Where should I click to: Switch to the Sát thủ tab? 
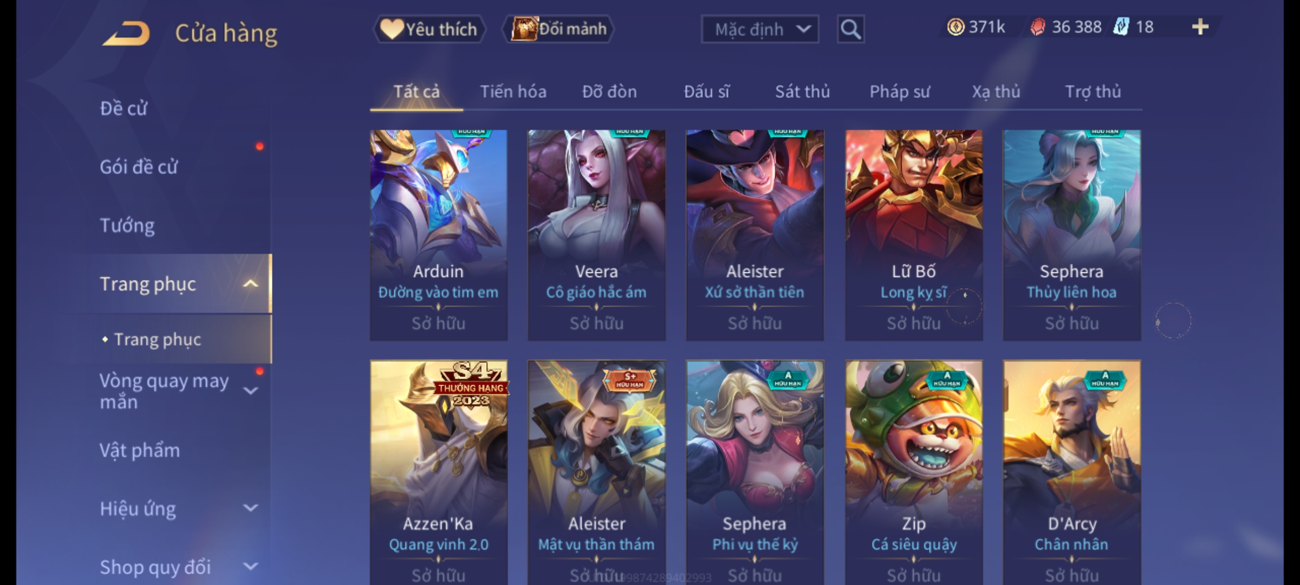pos(802,92)
